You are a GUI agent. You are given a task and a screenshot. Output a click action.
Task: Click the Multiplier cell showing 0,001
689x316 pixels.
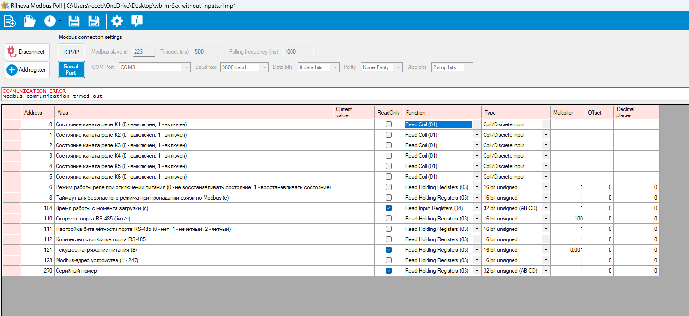click(x=568, y=250)
